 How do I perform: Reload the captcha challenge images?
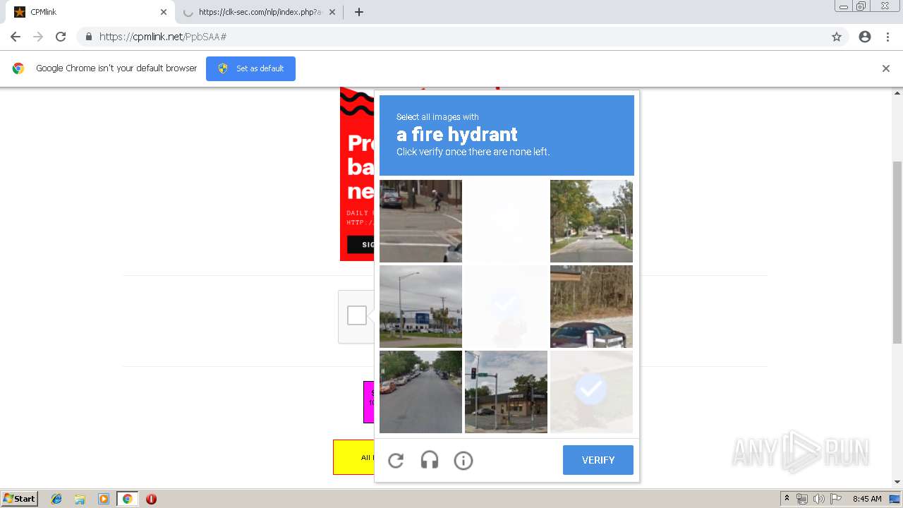pos(396,461)
